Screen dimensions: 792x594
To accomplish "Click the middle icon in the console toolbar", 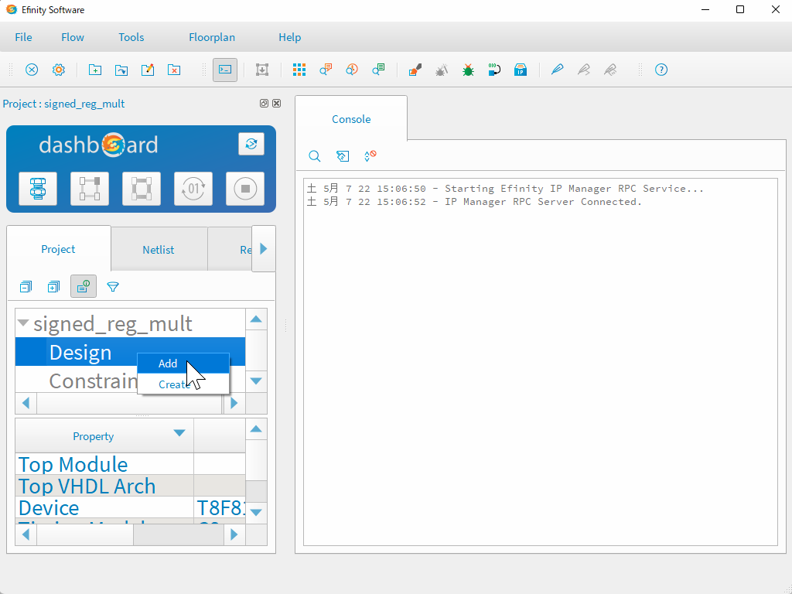I will pos(343,156).
